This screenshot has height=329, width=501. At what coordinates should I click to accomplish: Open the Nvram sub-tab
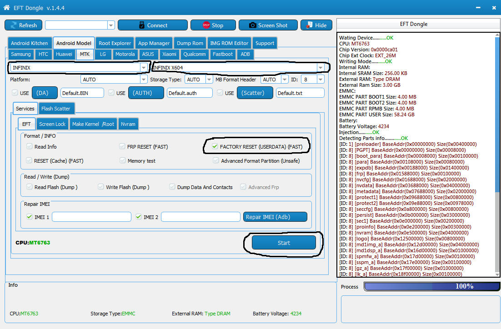(x=128, y=124)
